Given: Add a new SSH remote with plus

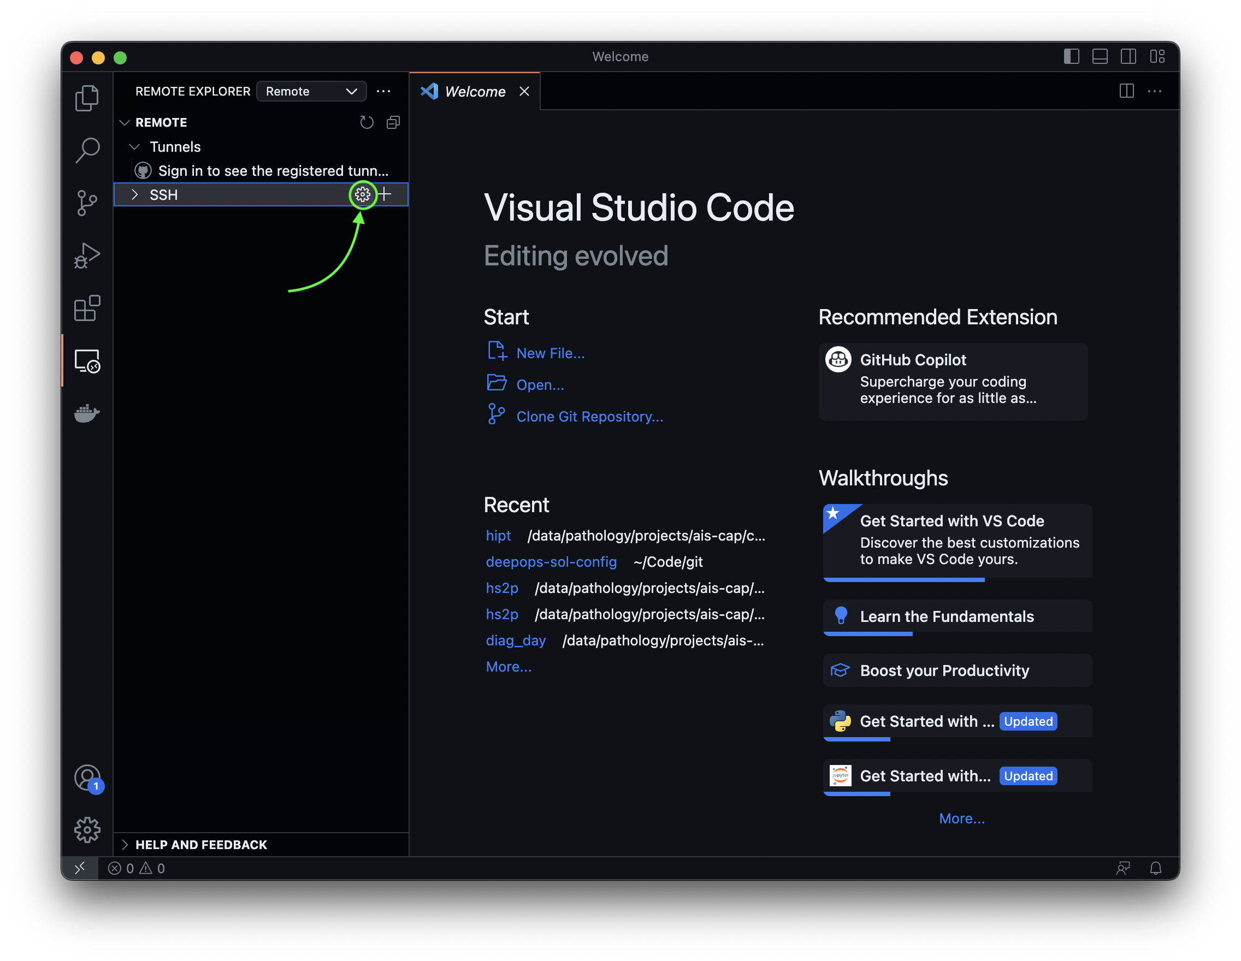Looking at the screenshot, I should 385,194.
